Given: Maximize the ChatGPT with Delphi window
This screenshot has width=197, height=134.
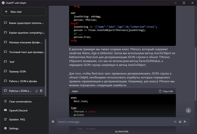Looking at the screenshot, I should pyautogui.click(x=184, y=3).
